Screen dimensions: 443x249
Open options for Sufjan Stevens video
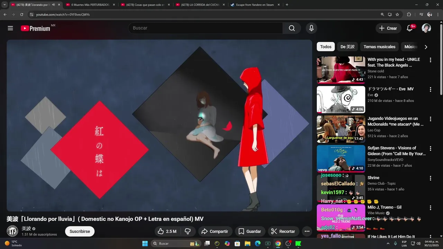coord(431,148)
